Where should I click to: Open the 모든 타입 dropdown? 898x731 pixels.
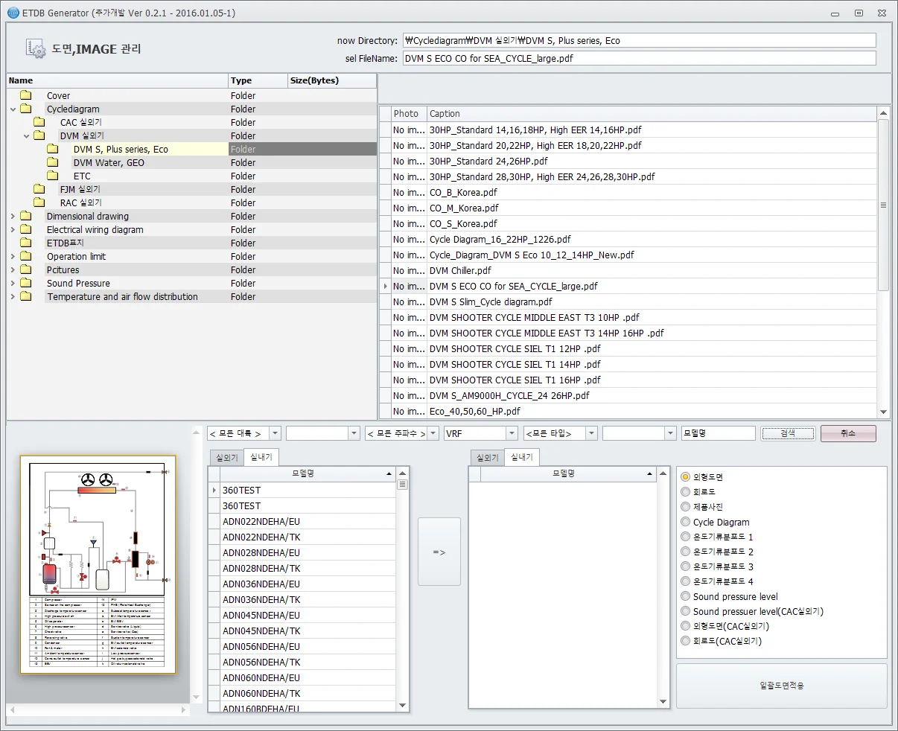[591, 433]
